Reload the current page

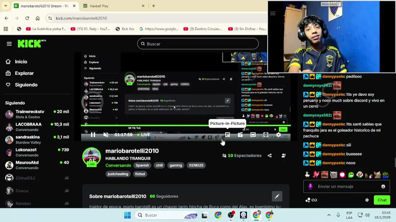coord(27,18)
